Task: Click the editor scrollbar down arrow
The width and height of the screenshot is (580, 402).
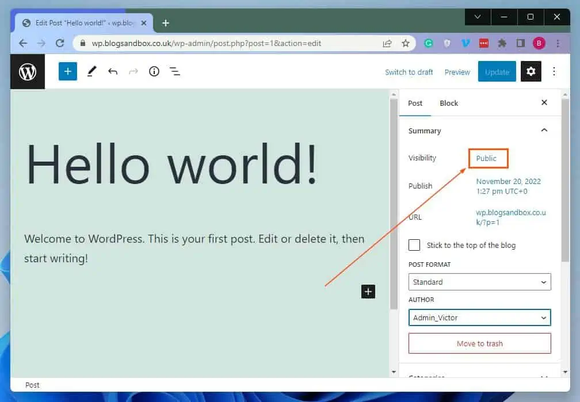Action: [x=394, y=372]
